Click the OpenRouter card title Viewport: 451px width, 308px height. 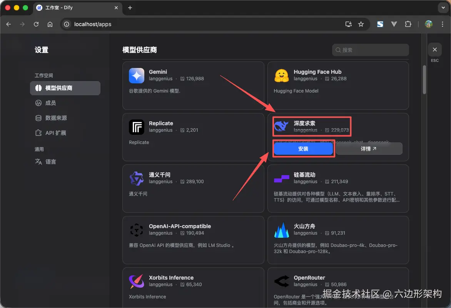click(x=309, y=278)
